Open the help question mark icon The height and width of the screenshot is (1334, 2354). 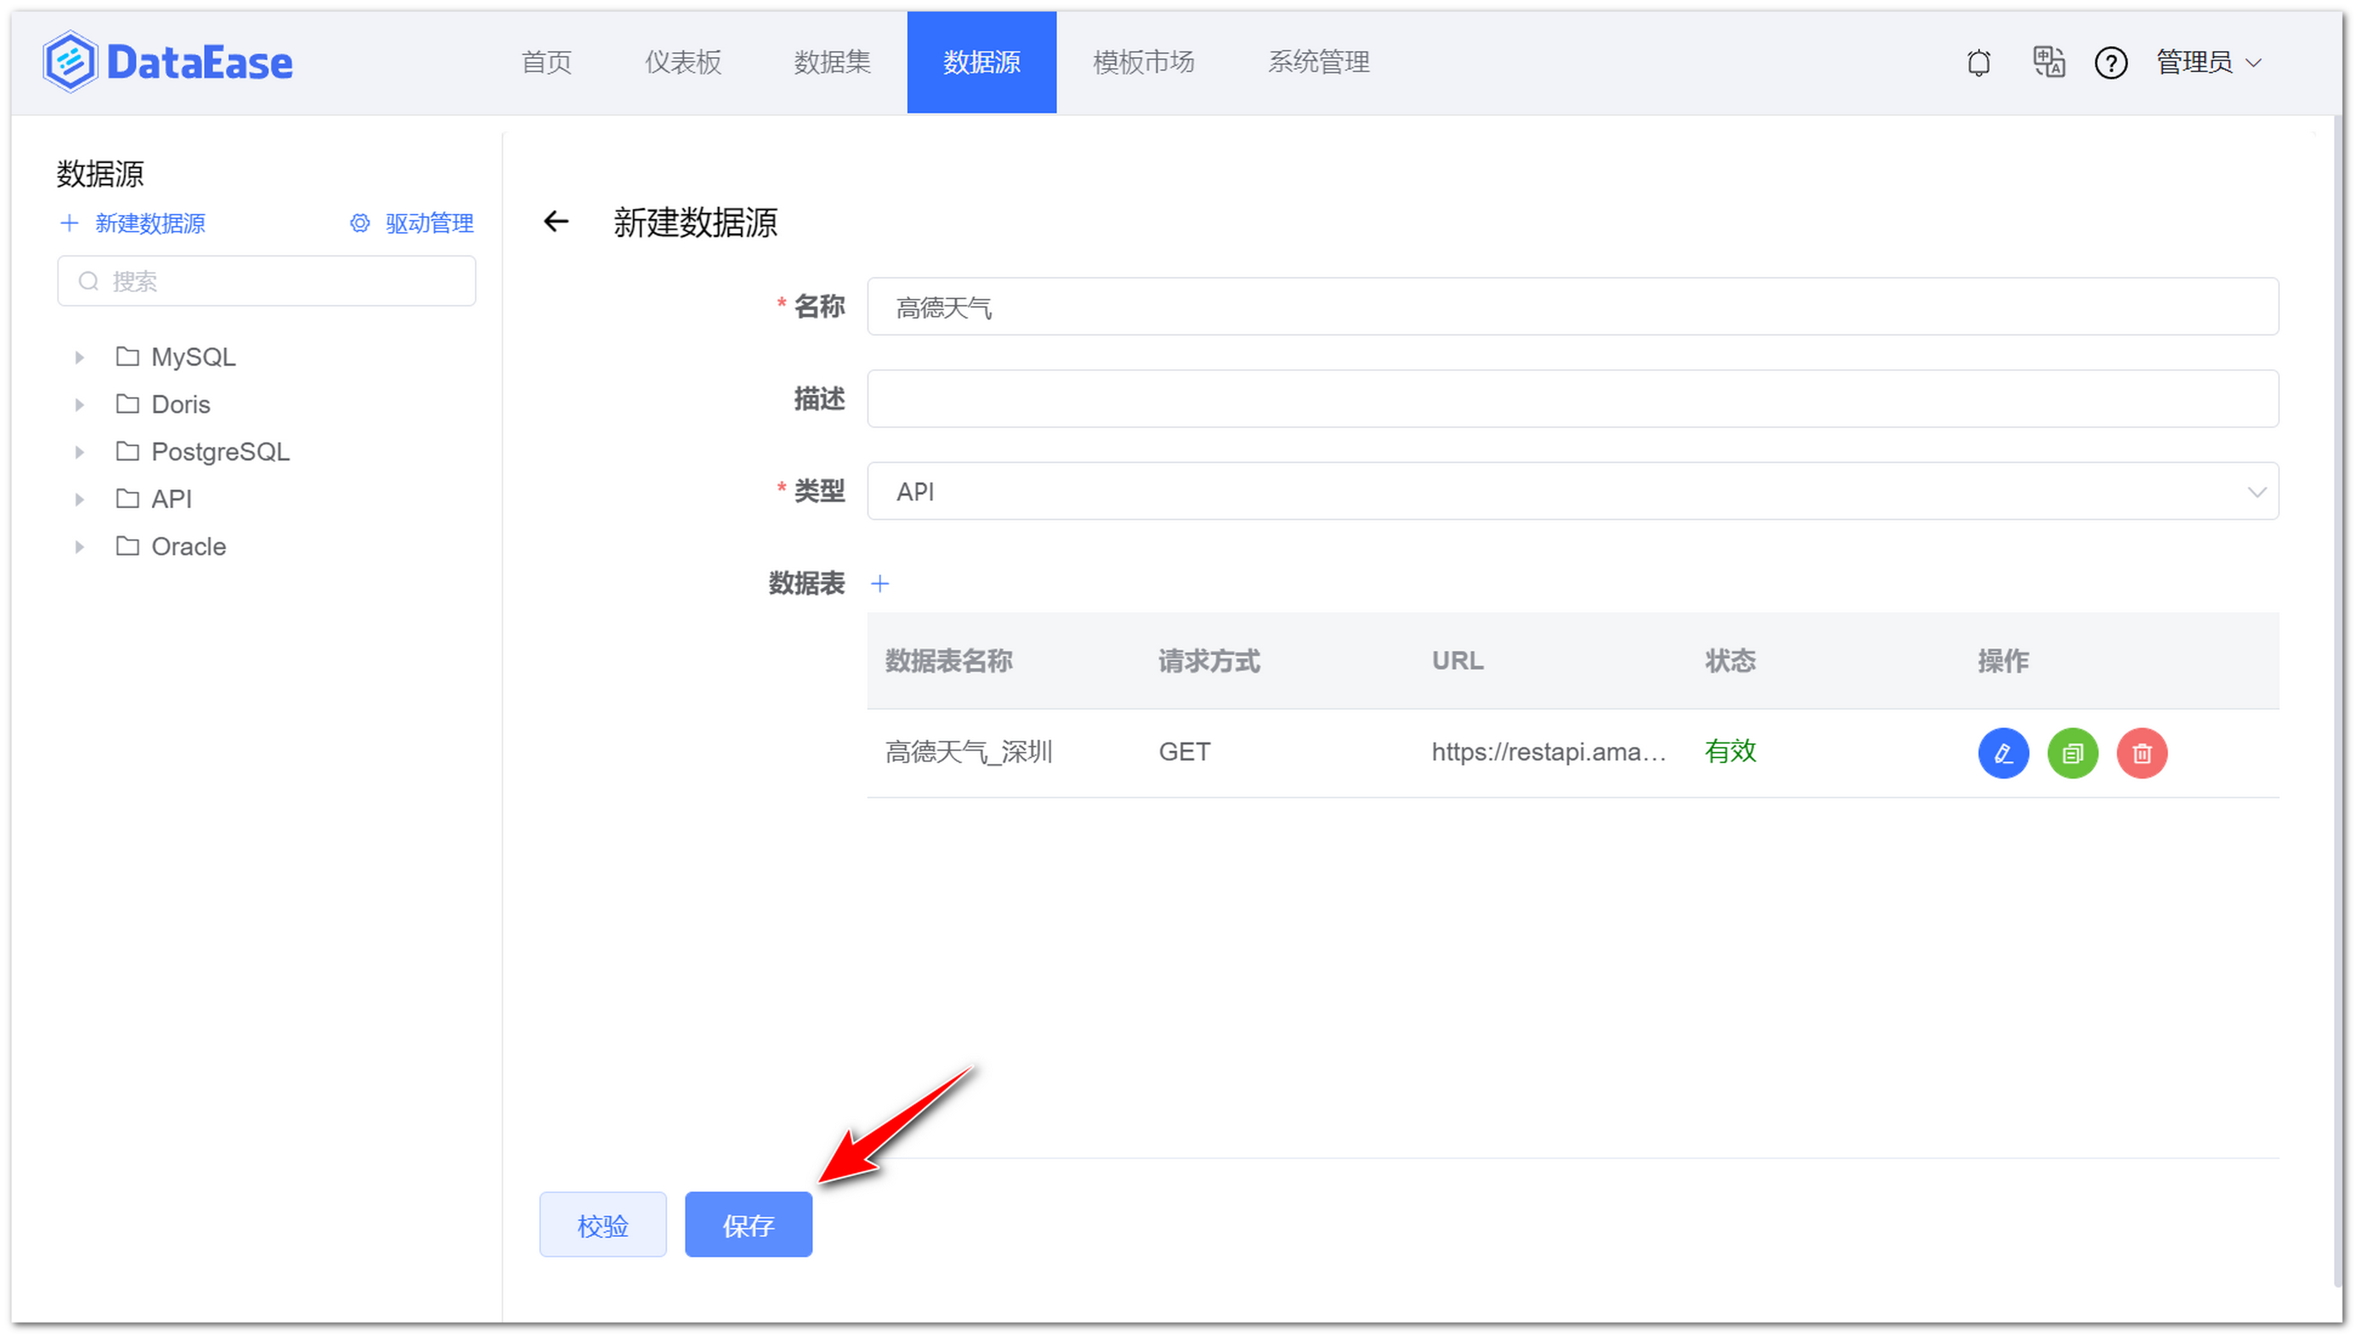click(2110, 63)
